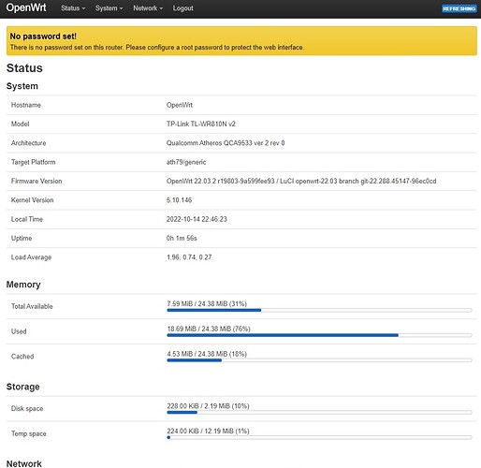This screenshot has width=481, height=468.
Task: Click the 'Local Time' row label
Action: pos(27,219)
